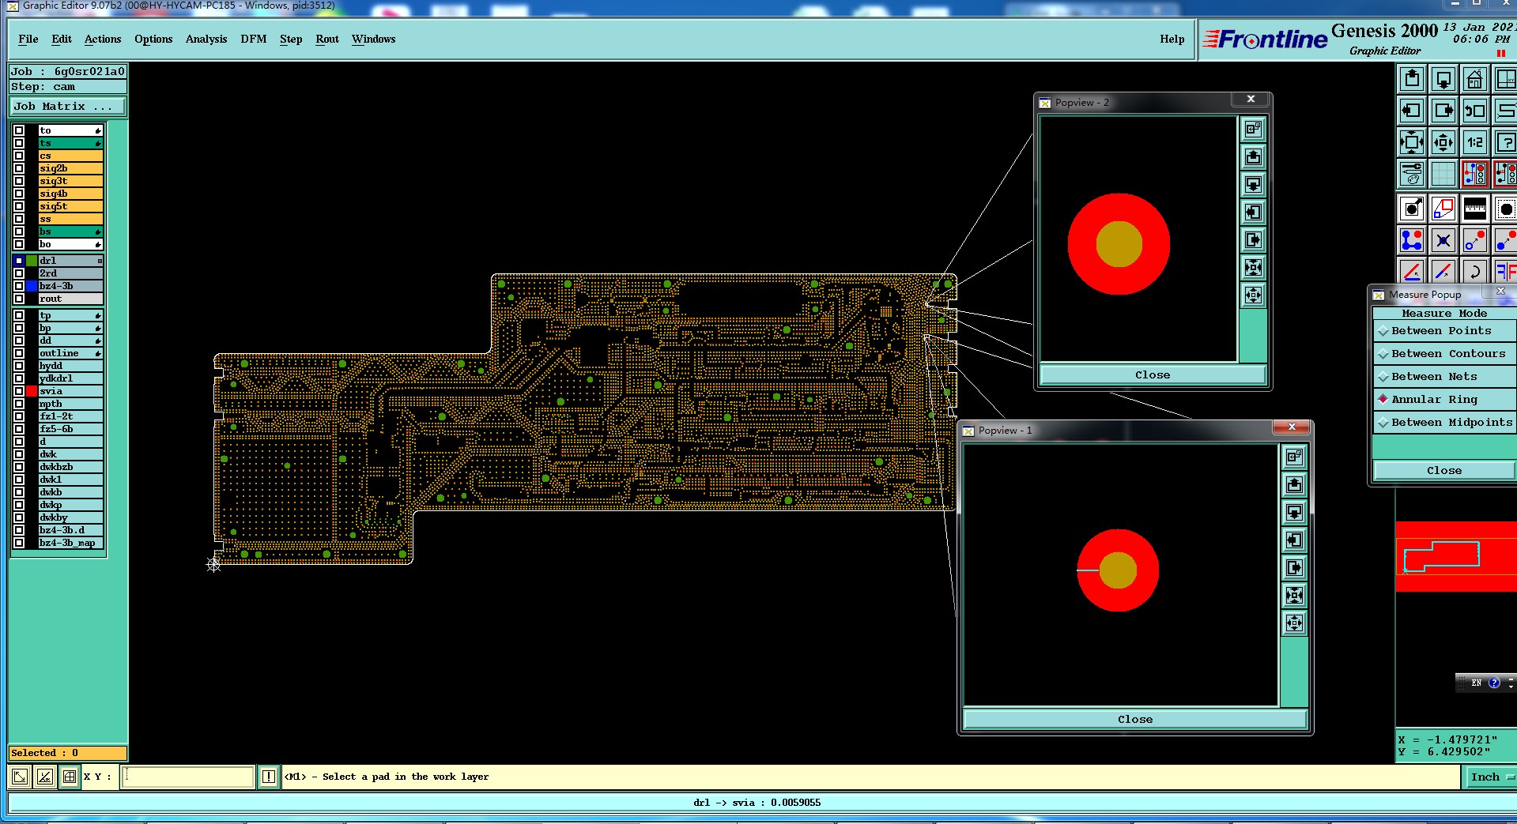Click pan up icon in Popview - 2

click(1253, 157)
